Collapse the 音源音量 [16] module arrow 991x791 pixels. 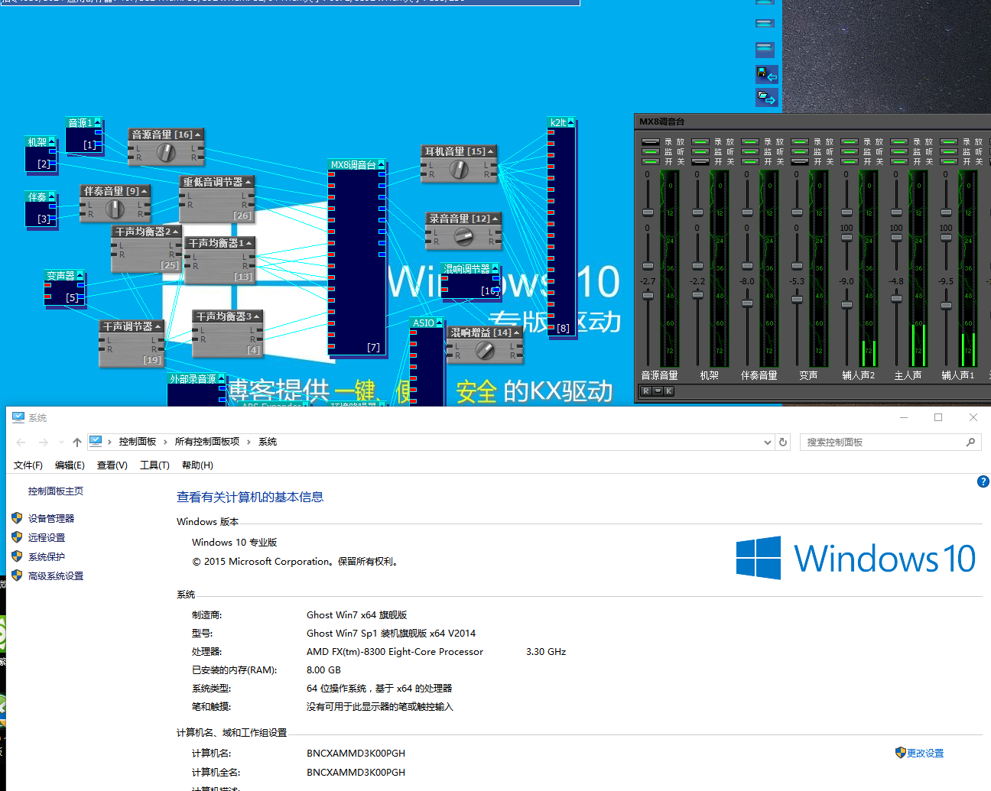(x=198, y=135)
